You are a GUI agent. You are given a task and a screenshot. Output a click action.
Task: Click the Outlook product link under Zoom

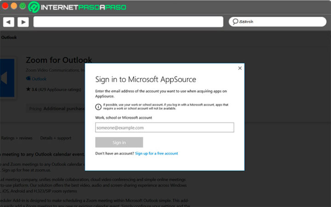tap(39, 79)
